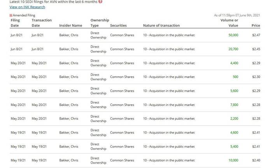
Task: Click the Ownership Type column header
Action: pyautogui.click(x=99, y=23)
